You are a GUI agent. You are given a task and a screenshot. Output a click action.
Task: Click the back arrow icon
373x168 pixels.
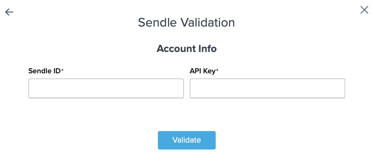[9, 12]
